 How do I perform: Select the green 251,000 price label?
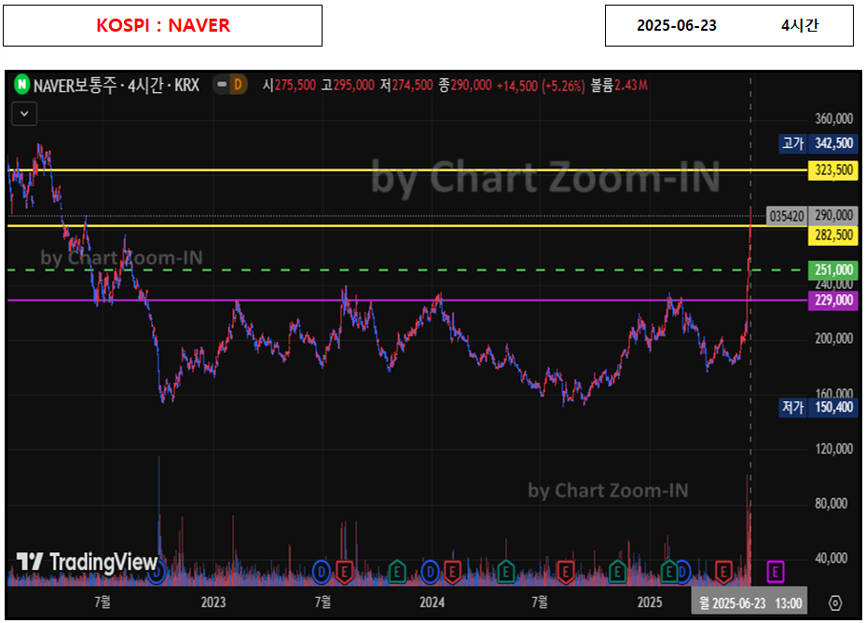click(833, 270)
